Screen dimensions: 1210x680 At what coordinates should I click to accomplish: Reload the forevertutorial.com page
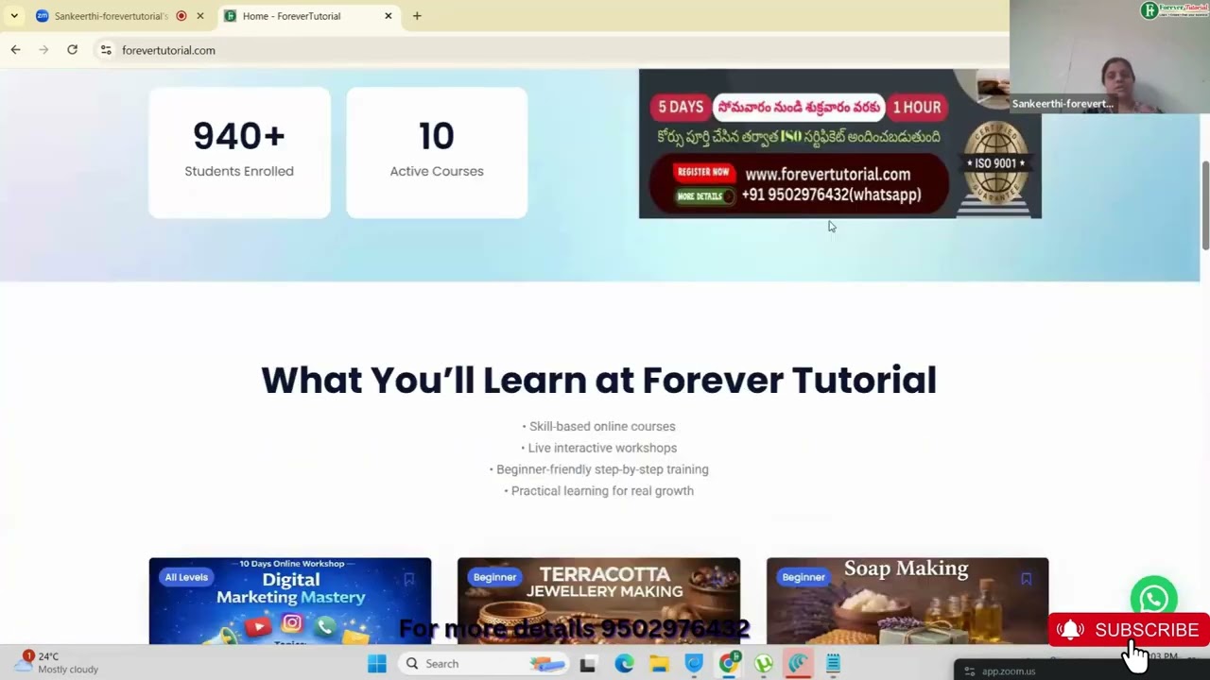pyautogui.click(x=72, y=50)
